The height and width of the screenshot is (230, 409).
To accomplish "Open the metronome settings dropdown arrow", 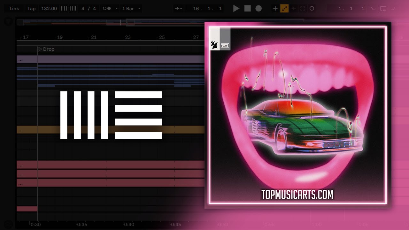I will 116,9.
